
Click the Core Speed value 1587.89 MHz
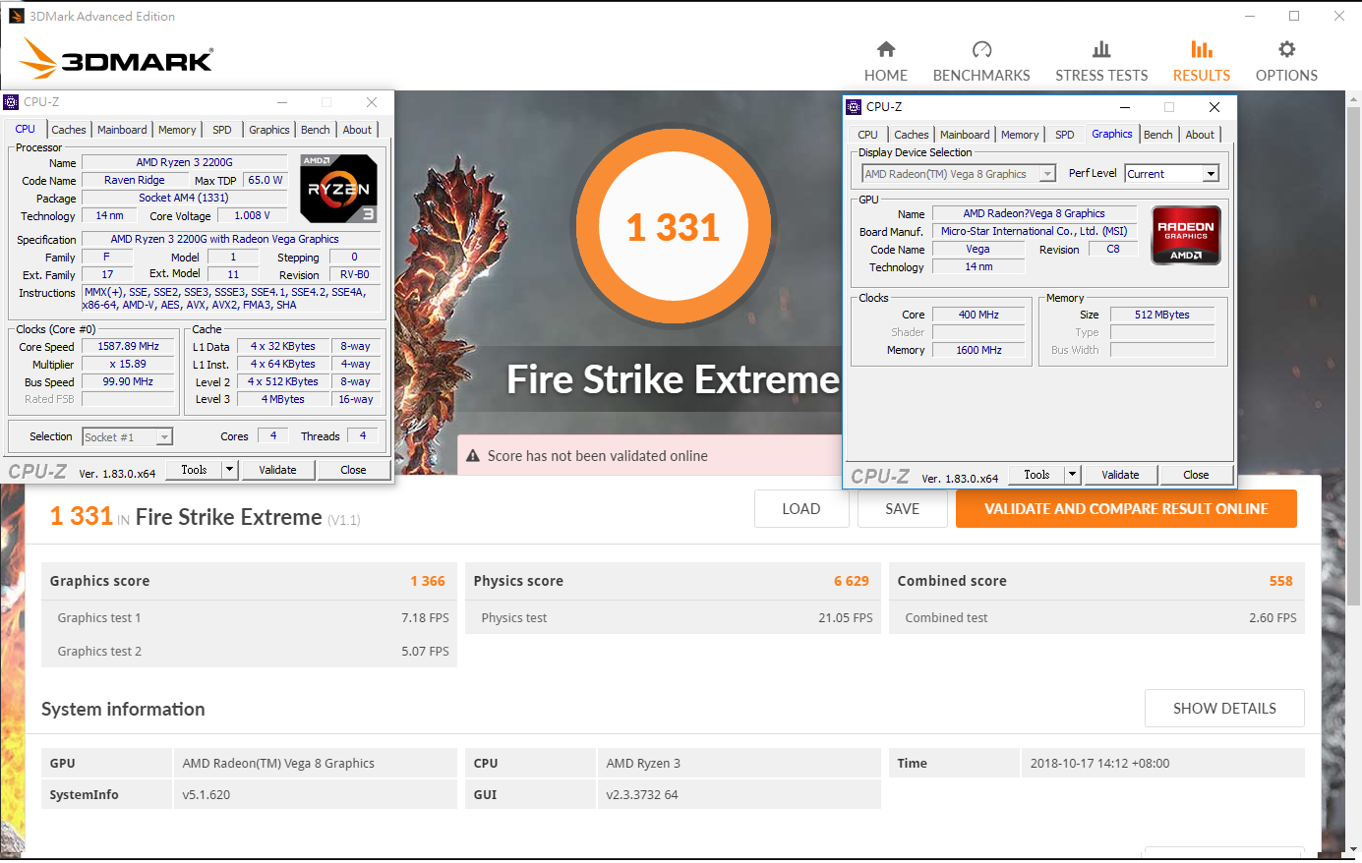pyautogui.click(x=128, y=346)
